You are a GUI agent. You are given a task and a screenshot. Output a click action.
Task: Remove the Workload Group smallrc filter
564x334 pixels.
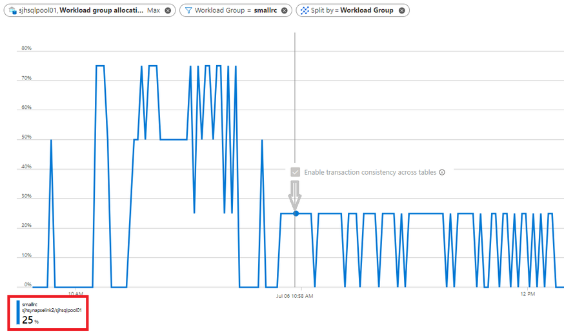(x=284, y=10)
